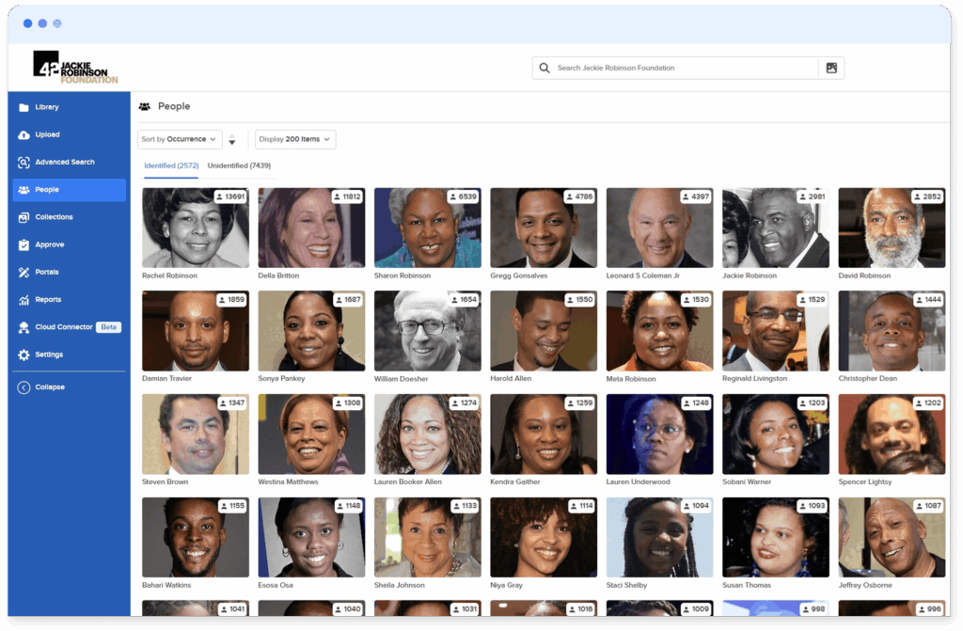Open David Robinson's thumbnail

pos(892,228)
